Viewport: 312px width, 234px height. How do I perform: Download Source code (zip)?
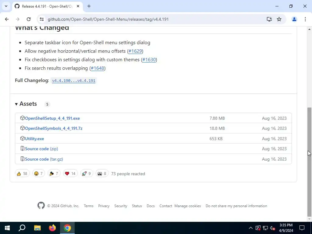(x=41, y=149)
